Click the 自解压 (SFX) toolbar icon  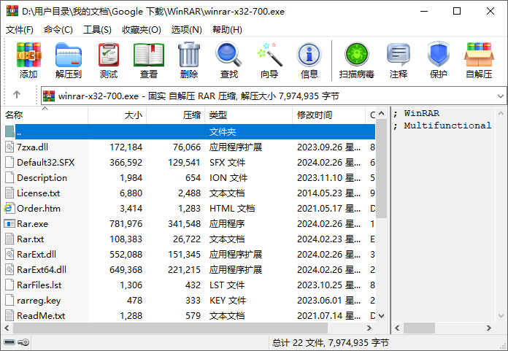coord(479,55)
